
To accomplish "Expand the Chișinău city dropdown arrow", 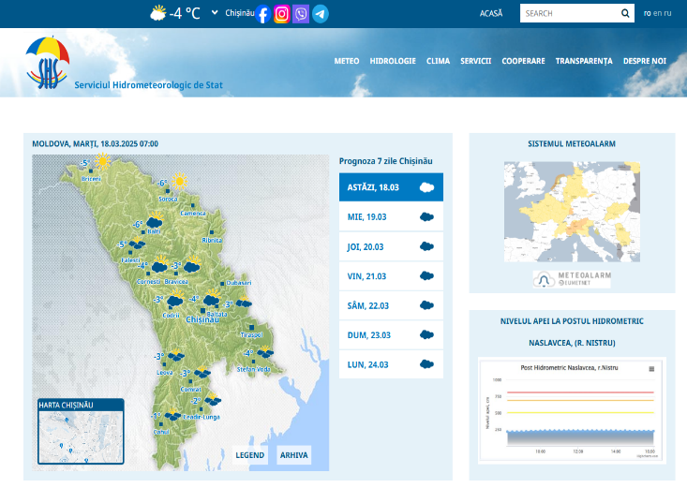I will [215, 13].
